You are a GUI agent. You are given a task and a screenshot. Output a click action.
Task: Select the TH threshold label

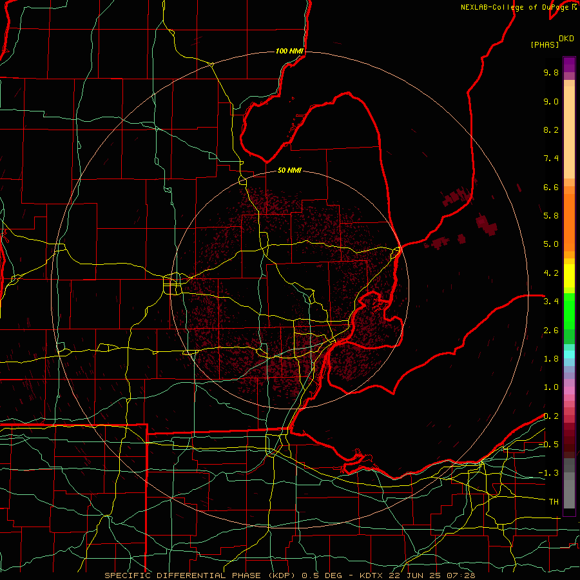[x=554, y=502]
